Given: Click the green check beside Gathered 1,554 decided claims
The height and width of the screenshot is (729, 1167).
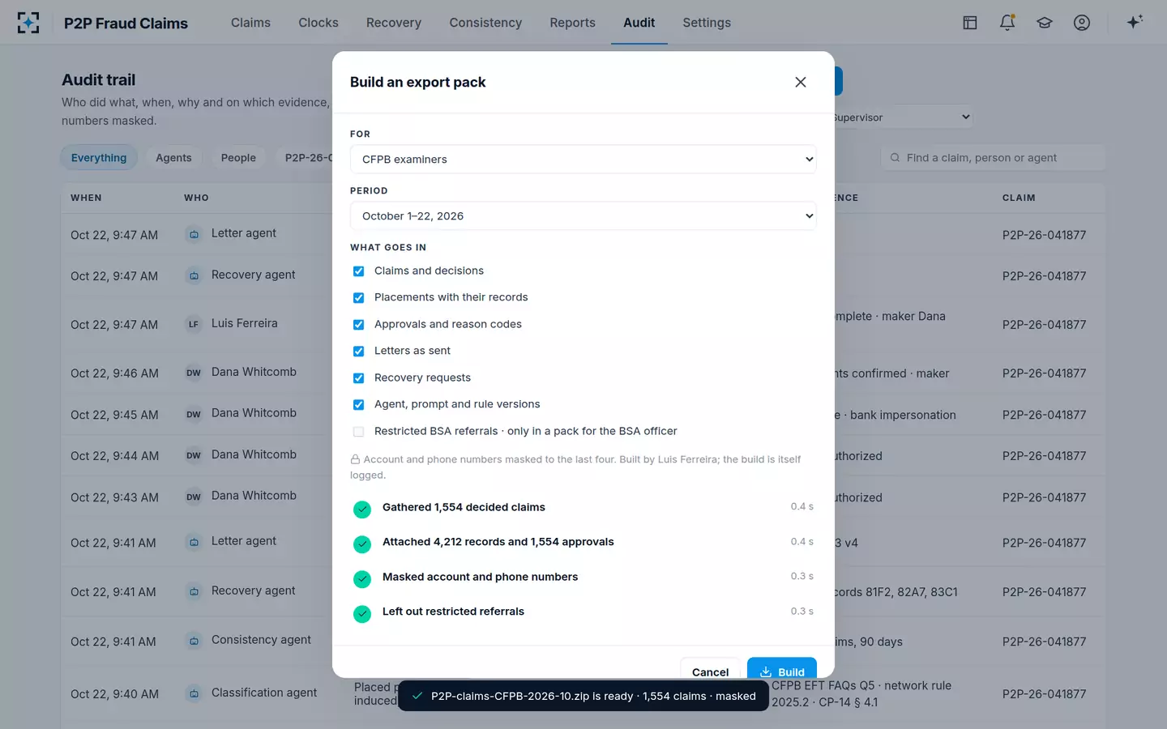Looking at the screenshot, I should point(362,509).
